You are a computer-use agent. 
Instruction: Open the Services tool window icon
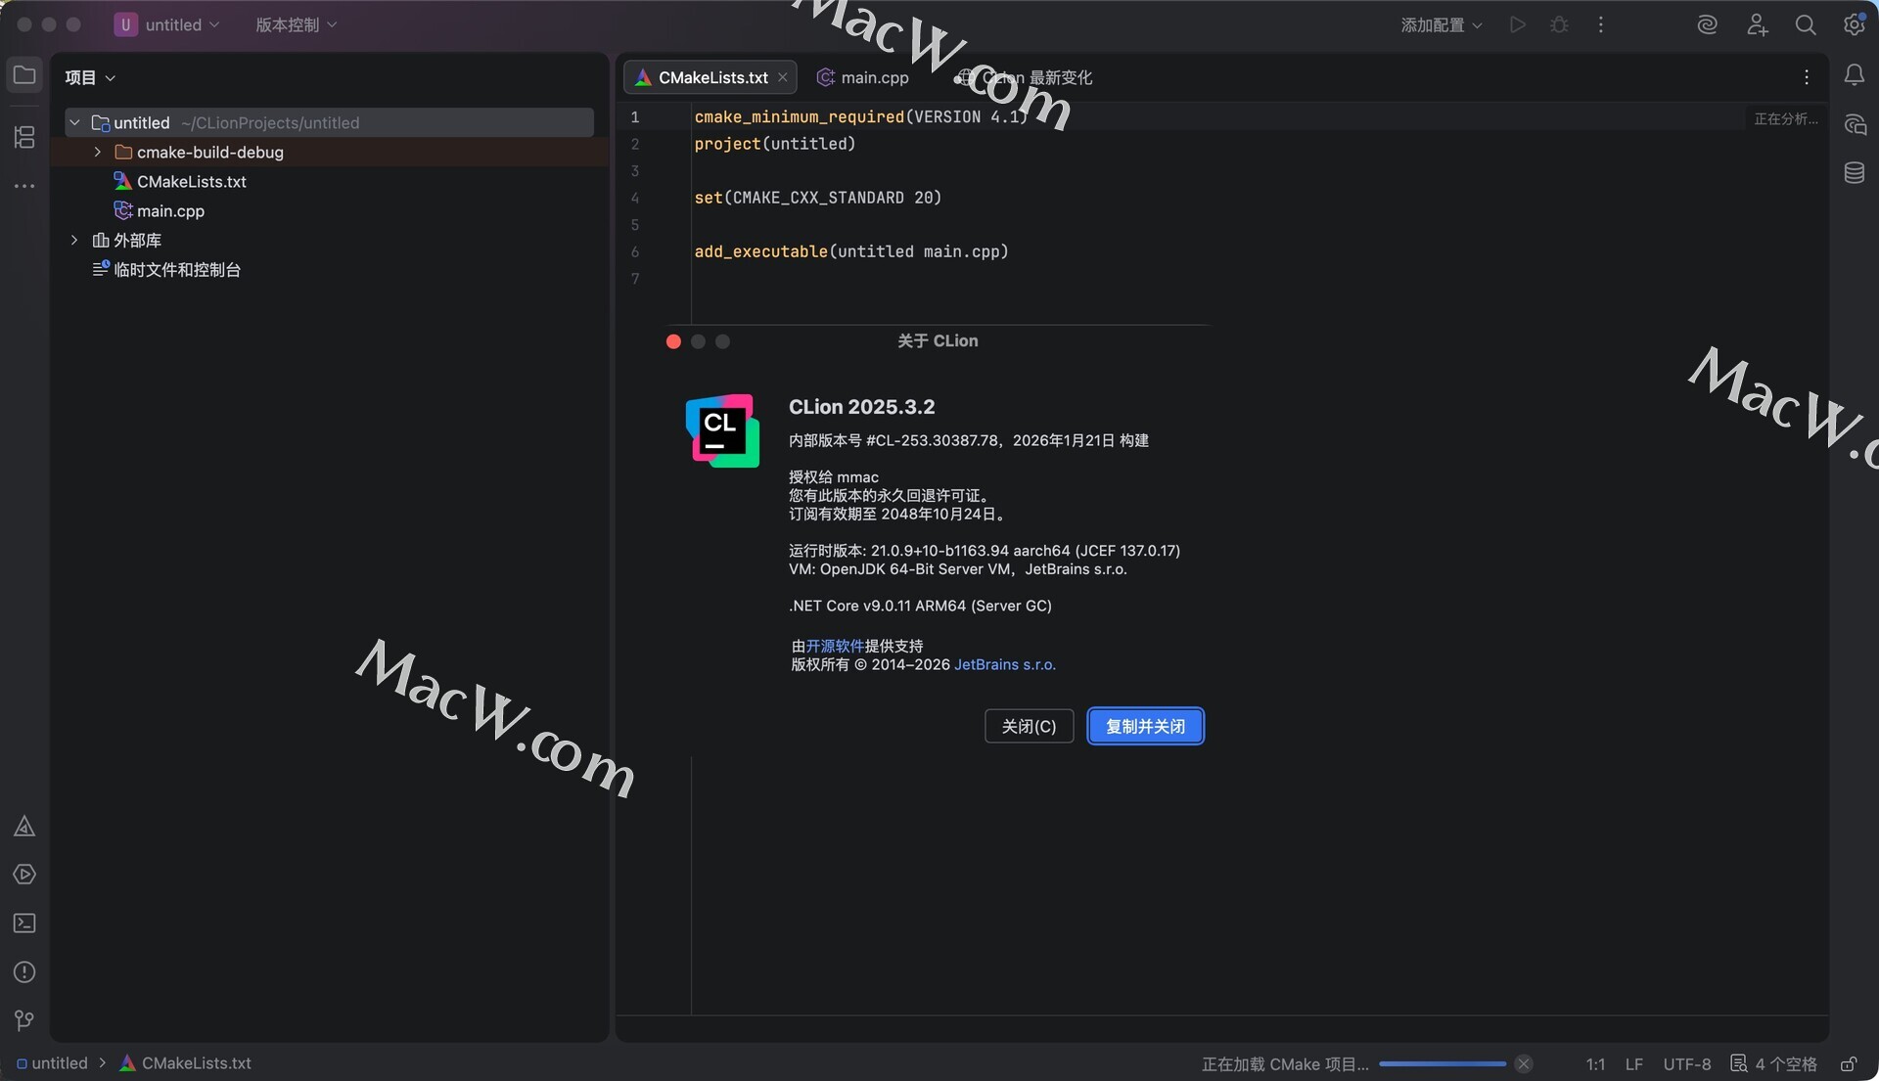tap(24, 875)
